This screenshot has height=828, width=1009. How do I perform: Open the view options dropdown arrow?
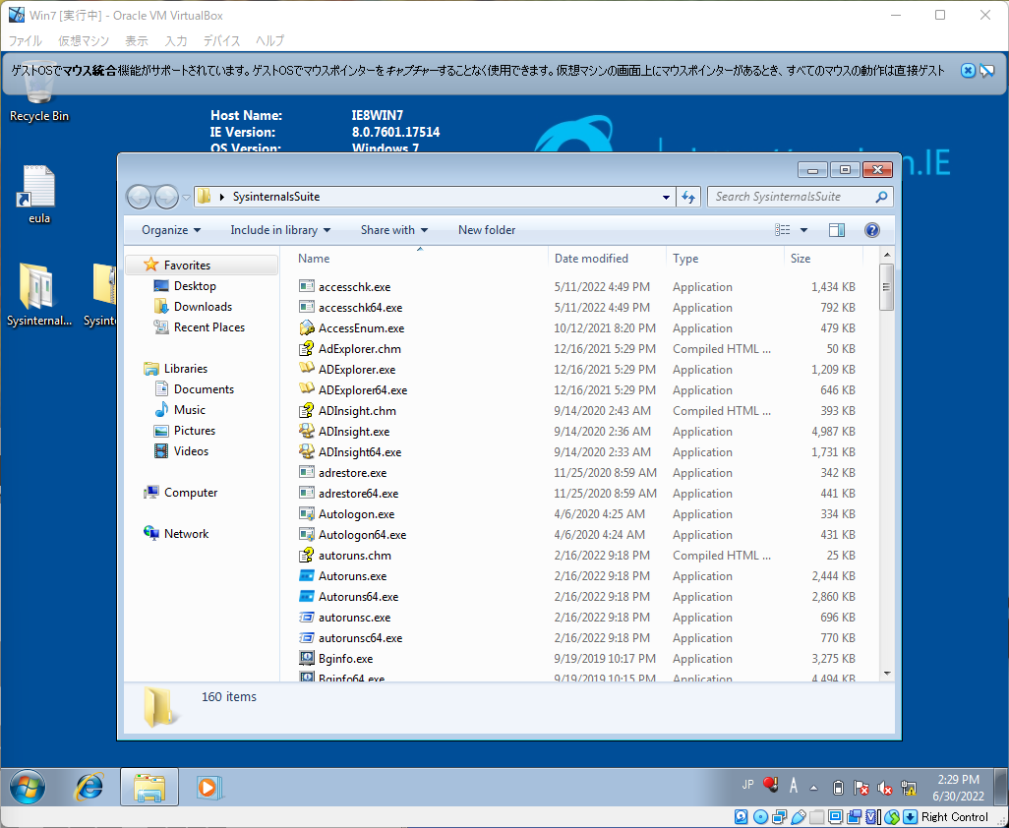tap(803, 230)
